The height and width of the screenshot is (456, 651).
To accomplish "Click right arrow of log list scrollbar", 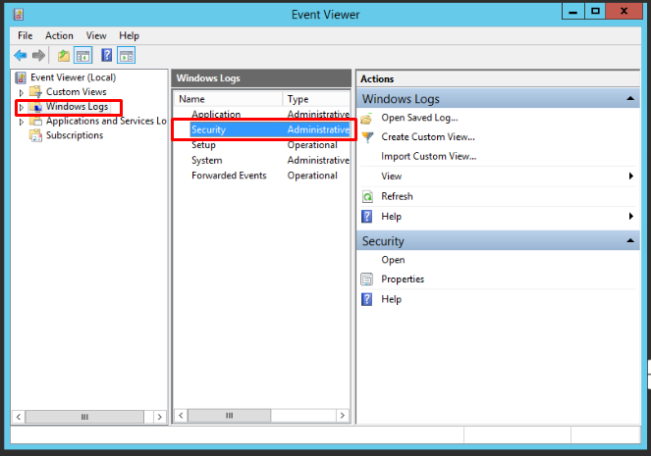I will 342,416.
